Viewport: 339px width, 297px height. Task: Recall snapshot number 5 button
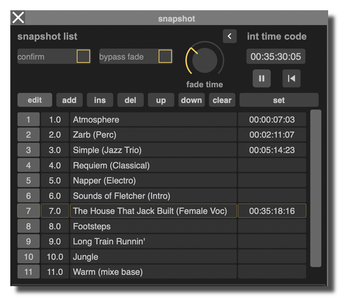[x=28, y=180]
